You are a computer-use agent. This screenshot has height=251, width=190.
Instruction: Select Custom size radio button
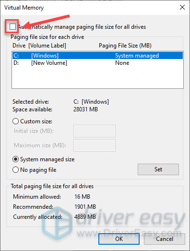pyautogui.click(x=15, y=121)
